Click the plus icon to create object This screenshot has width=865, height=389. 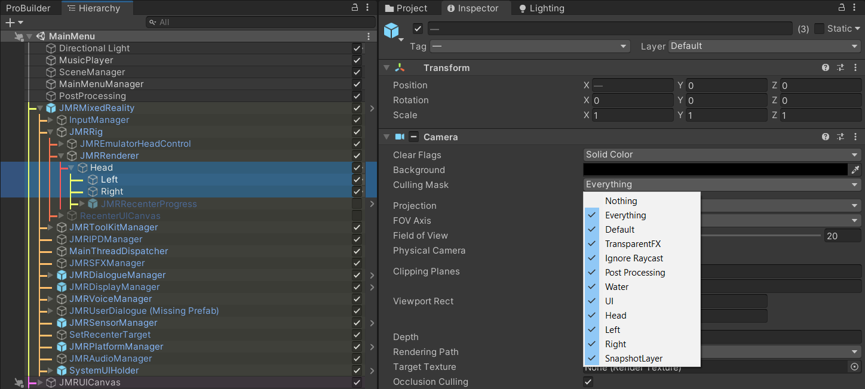point(10,23)
